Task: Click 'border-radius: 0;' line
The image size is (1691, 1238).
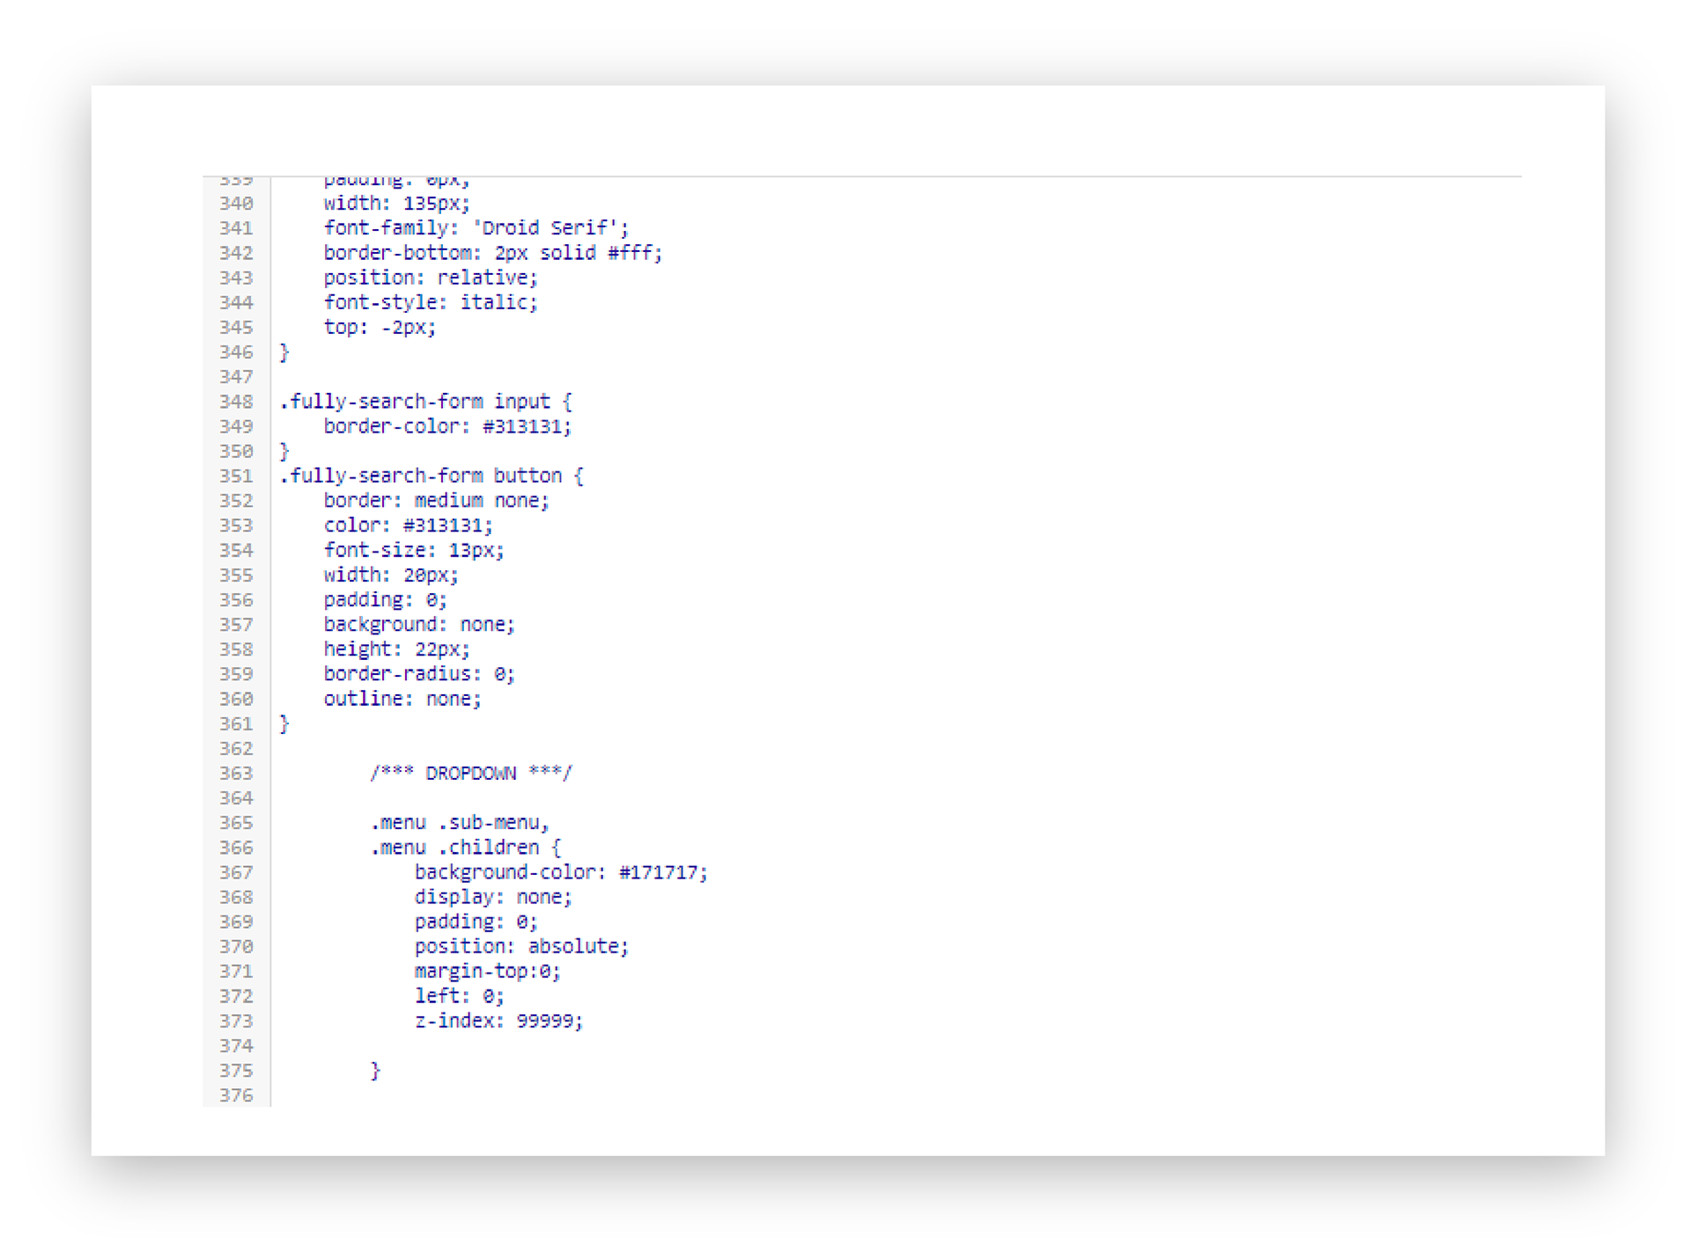Action: (419, 674)
